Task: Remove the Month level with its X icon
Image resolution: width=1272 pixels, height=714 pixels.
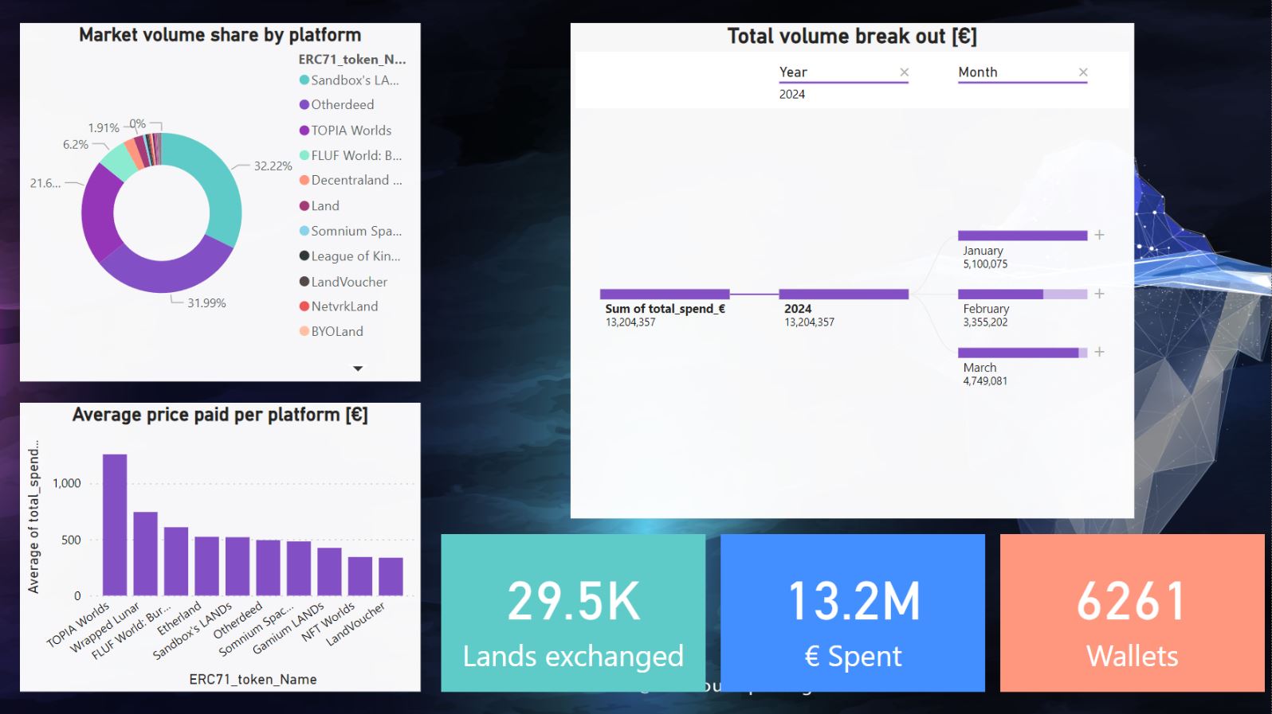Action: [1083, 72]
